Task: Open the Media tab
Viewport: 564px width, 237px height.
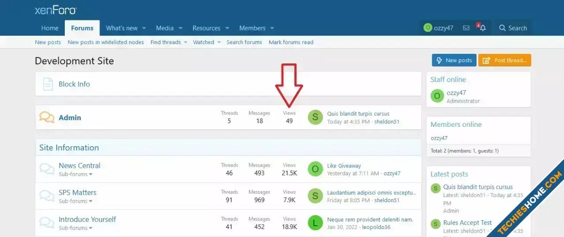Action: [x=165, y=28]
